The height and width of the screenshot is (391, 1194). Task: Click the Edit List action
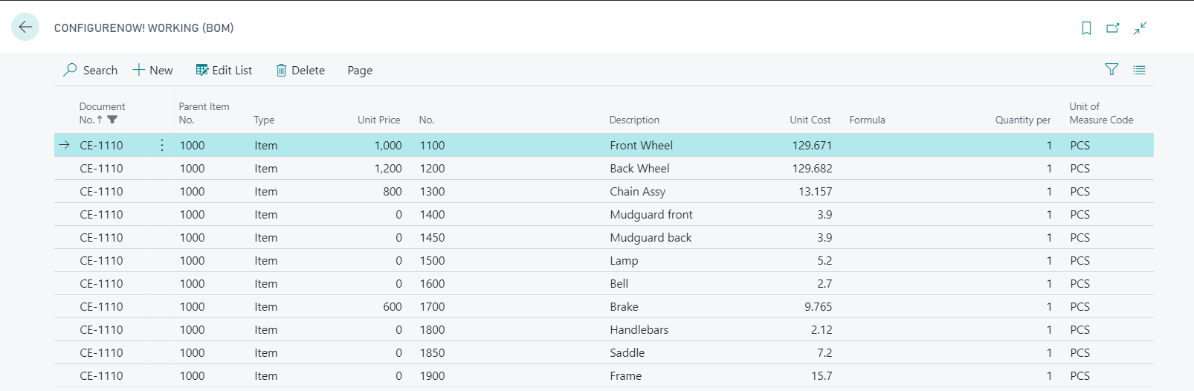pyautogui.click(x=224, y=70)
